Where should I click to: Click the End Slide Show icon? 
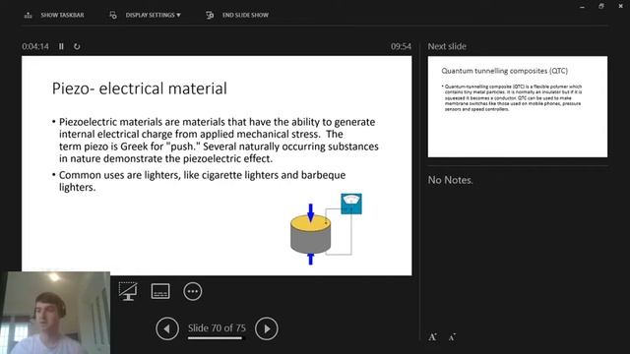(x=210, y=16)
